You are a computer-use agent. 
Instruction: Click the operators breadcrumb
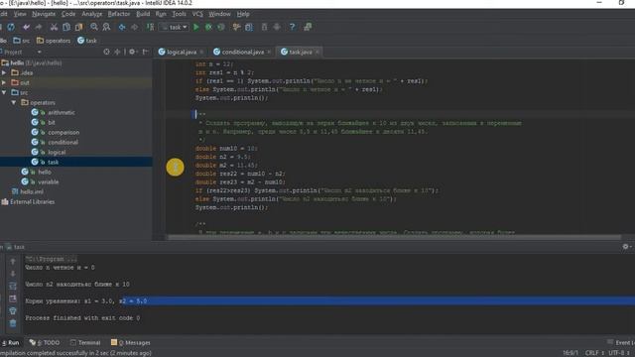coord(54,41)
